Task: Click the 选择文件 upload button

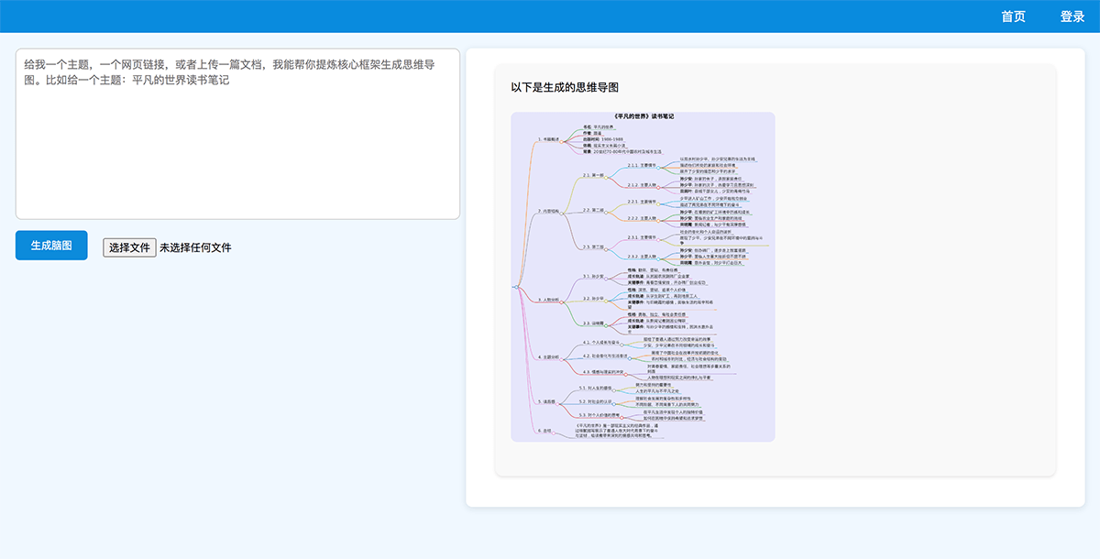Action: pyautogui.click(x=128, y=247)
